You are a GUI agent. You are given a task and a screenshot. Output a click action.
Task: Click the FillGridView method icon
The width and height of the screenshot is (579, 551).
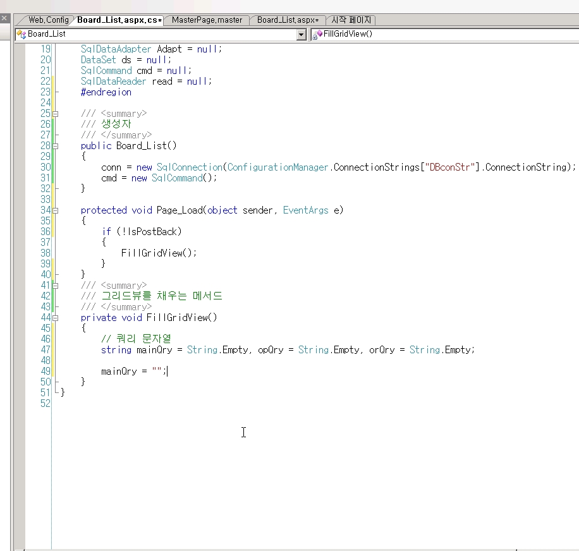(x=317, y=34)
